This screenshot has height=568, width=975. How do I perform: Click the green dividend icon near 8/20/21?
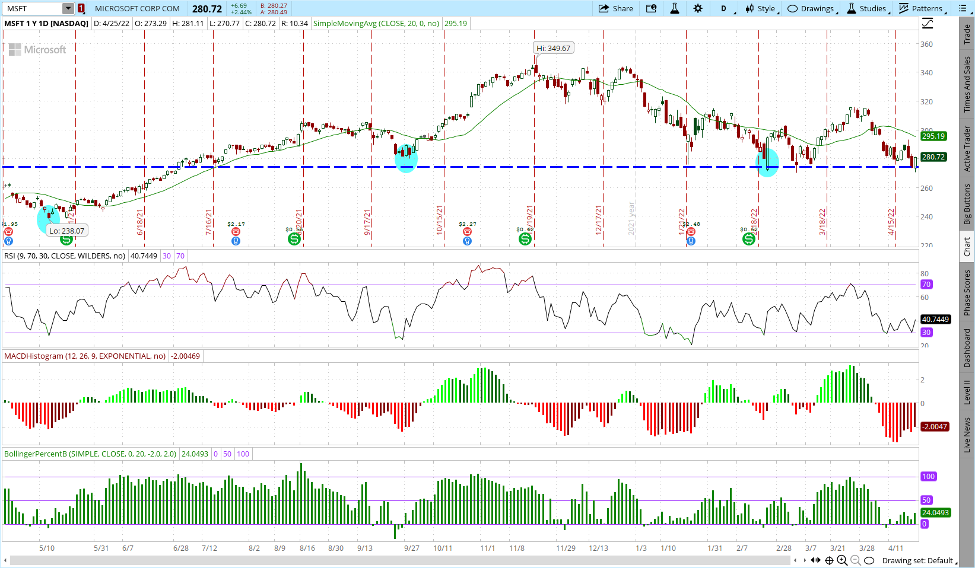[x=294, y=239]
